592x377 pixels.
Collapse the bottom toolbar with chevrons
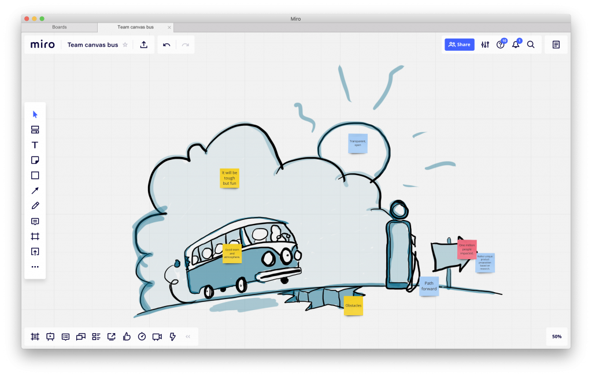tap(188, 337)
